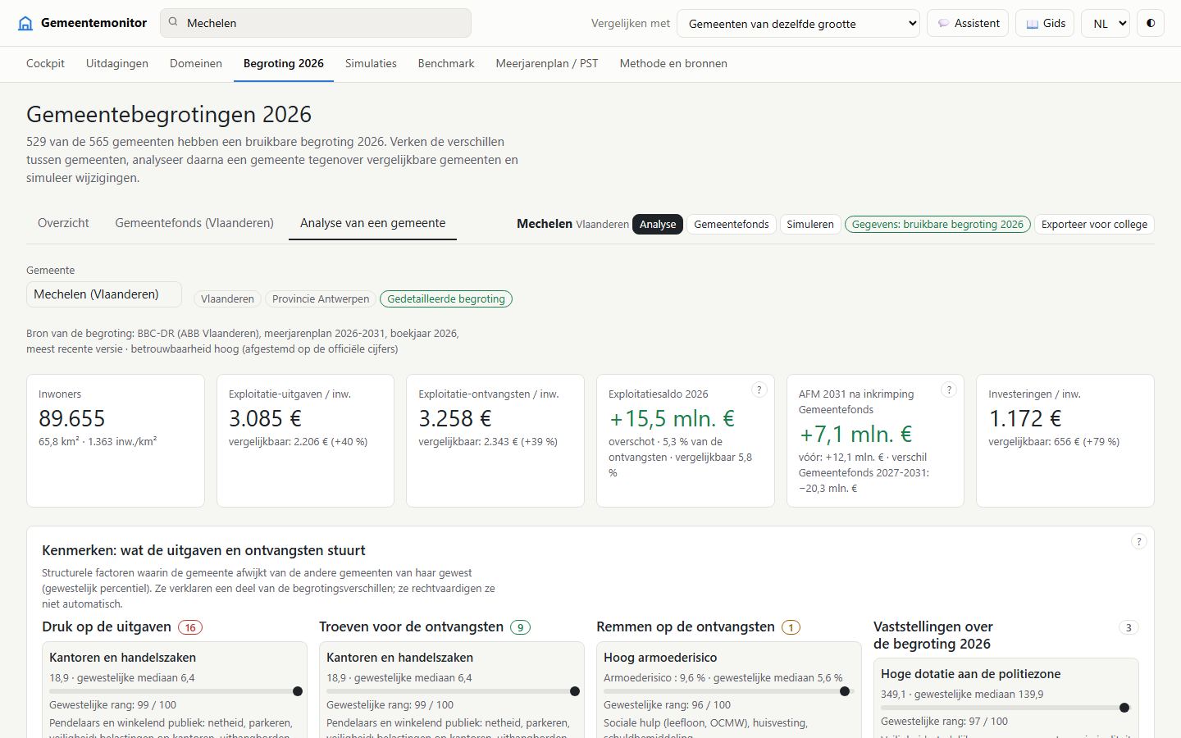Go to the Benchmark tab
1181x738 pixels.
(446, 63)
